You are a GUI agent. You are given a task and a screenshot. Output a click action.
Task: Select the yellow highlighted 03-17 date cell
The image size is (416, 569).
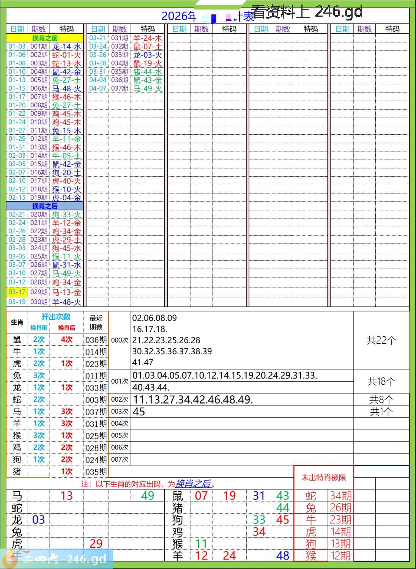[x=17, y=292]
